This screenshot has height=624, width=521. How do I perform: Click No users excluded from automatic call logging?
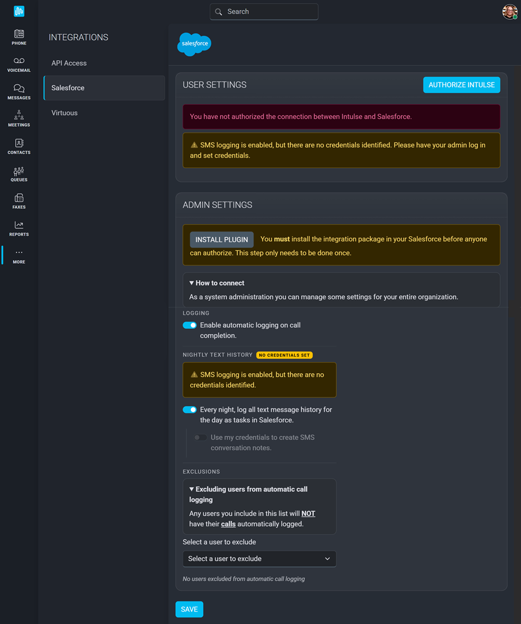coord(244,579)
